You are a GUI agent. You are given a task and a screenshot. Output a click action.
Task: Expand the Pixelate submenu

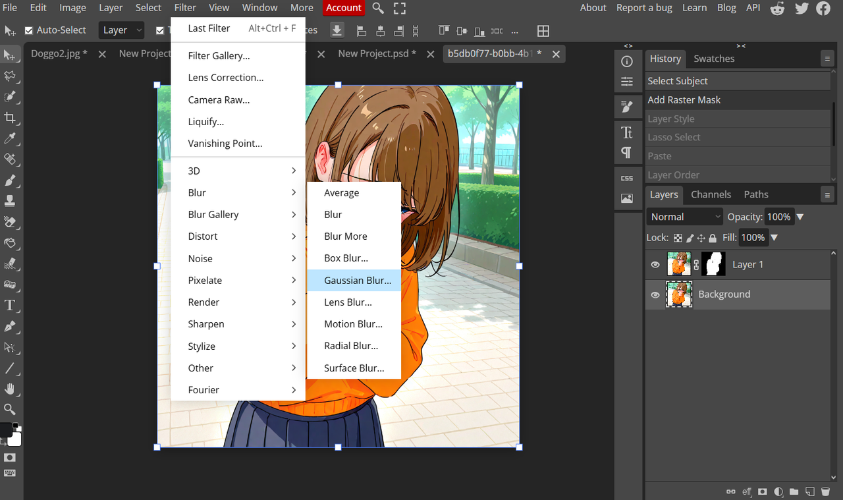pyautogui.click(x=238, y=281)
